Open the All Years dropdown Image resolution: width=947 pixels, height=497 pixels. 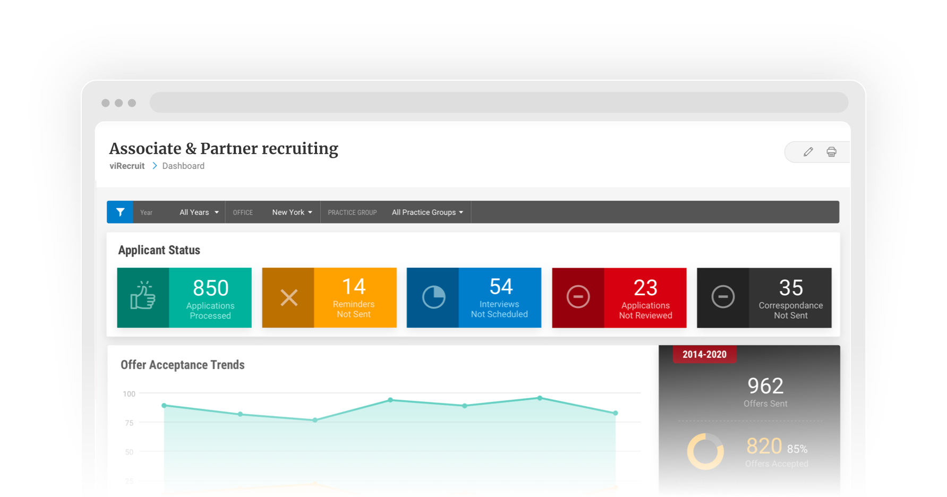pos(199,212)
